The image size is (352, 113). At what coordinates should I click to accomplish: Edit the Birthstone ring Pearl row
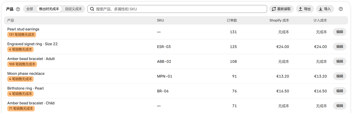[x=339, y=91]
